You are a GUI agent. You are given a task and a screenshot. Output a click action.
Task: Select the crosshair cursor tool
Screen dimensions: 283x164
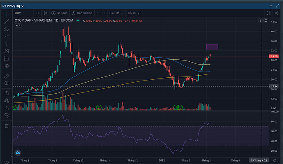pyautogui.click(x=7, y=13)
